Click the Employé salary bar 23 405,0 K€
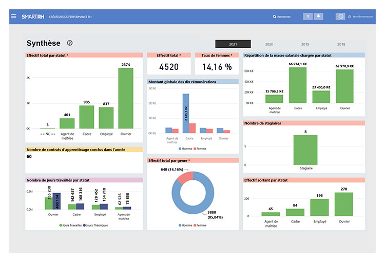This screenshot has width=385, height=262. tap(321, 97)
